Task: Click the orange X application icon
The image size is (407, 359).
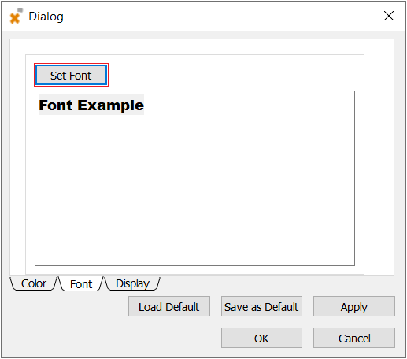Action: (x=16, y=17)
